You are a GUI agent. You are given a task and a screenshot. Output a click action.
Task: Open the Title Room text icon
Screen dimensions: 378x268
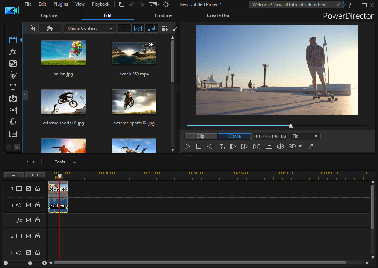(x=13, y=87)
